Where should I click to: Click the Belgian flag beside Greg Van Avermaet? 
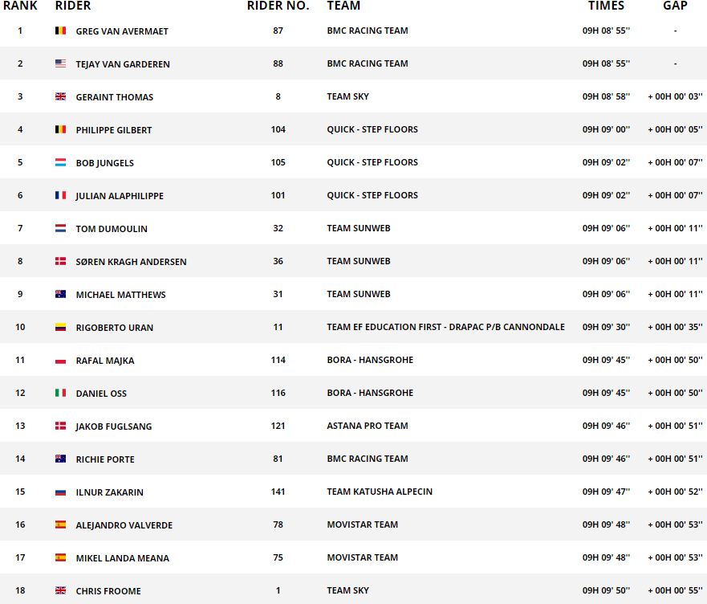click(60, 31)
